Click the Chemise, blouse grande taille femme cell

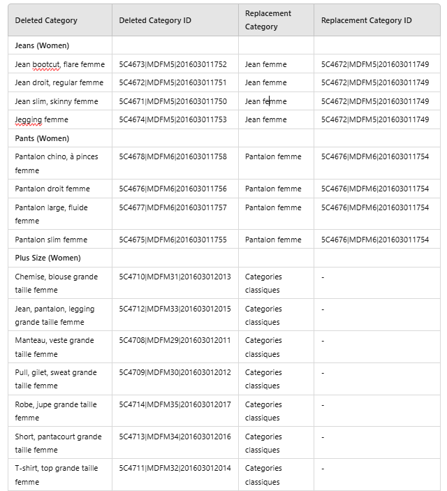(x=56, y=283)
